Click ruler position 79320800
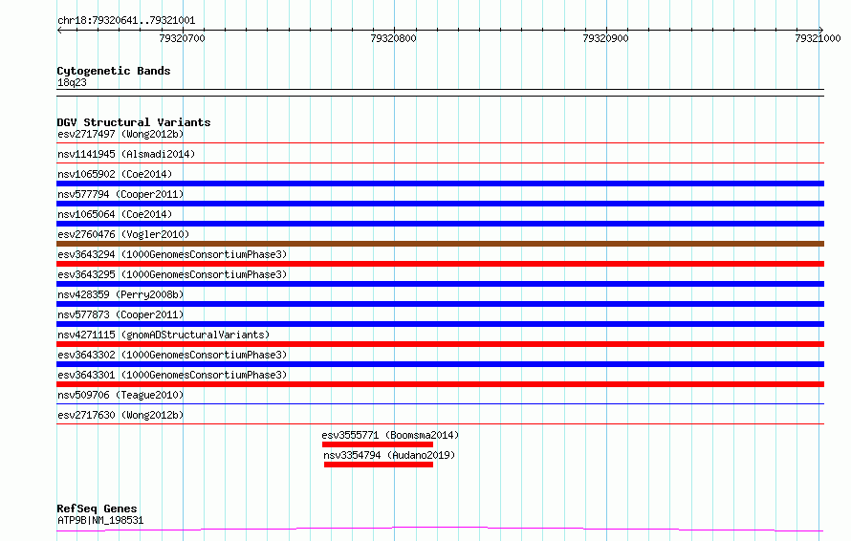 click(x=394, y=38)
